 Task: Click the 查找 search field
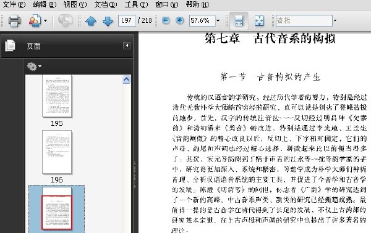tap(304, 20)
